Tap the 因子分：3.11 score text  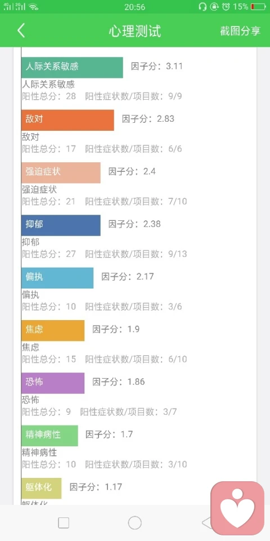tap(157, 66)
